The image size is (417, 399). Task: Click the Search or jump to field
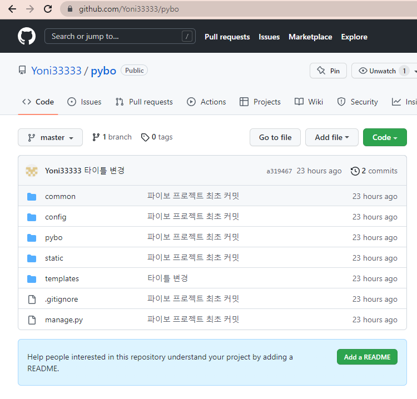120,36
